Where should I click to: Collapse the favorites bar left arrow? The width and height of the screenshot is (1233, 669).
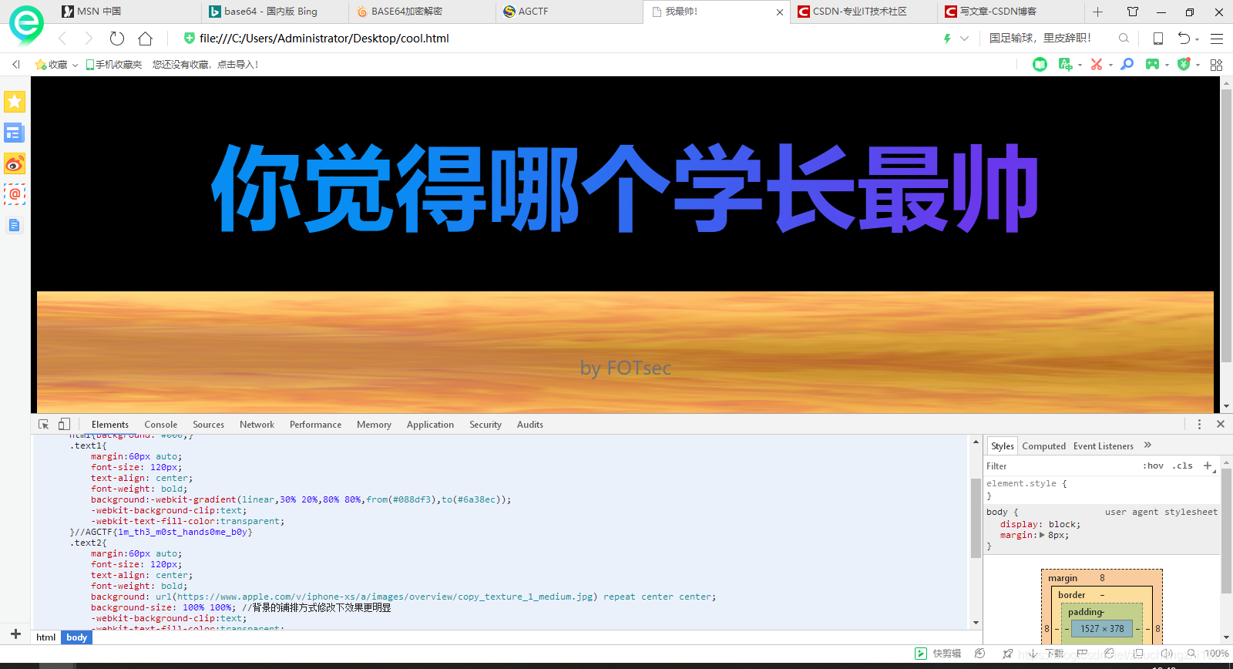16,65
